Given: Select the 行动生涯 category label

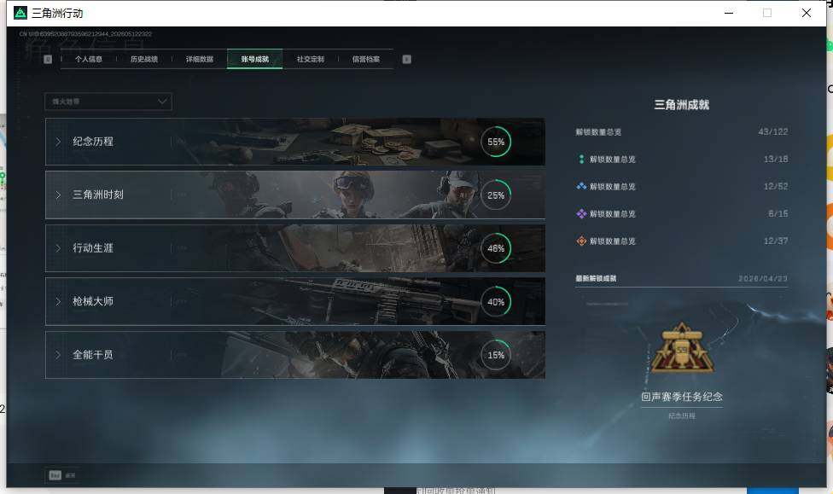Looking at the screenshot, I should (x=93, y=248).
